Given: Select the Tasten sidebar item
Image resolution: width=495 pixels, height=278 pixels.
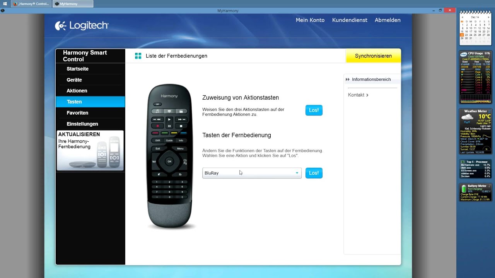Looking at the screenshot, I should [x=90, y=102].
